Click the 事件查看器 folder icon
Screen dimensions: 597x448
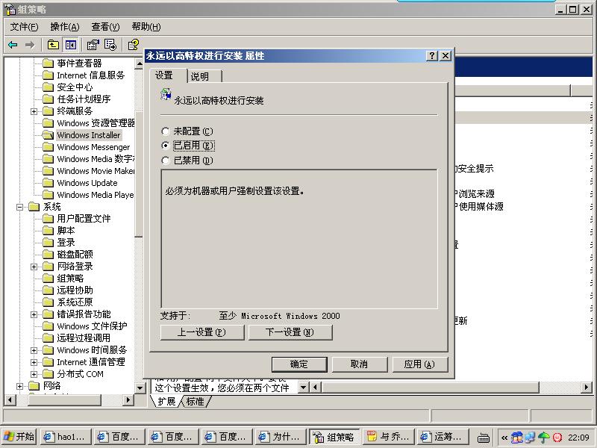point(48,63)
